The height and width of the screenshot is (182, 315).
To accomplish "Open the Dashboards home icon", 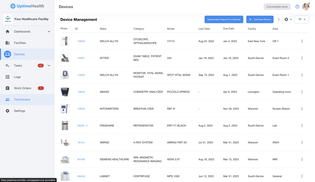I will pyautogui.click(x=7, y=32).
